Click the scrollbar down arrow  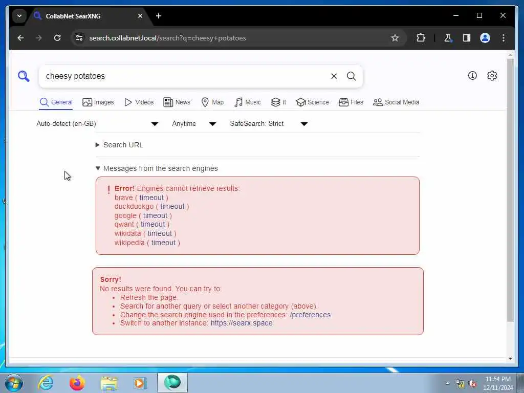coord(510,359)
